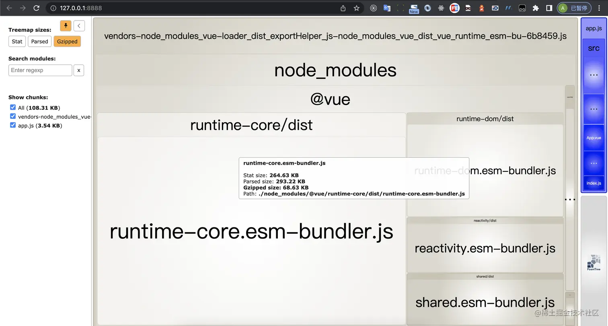
Task: Select the @vue group header
Action: [330, 99]
